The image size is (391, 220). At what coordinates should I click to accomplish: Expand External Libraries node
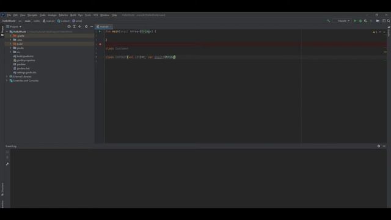click(x=7, y=76)
